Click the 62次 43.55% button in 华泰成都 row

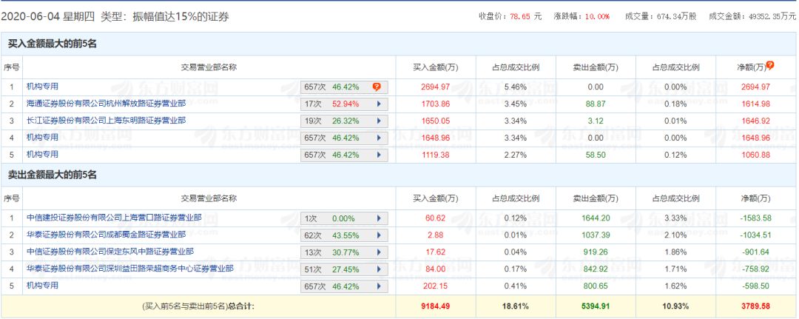pyautogui.click(x=344, y=235)
